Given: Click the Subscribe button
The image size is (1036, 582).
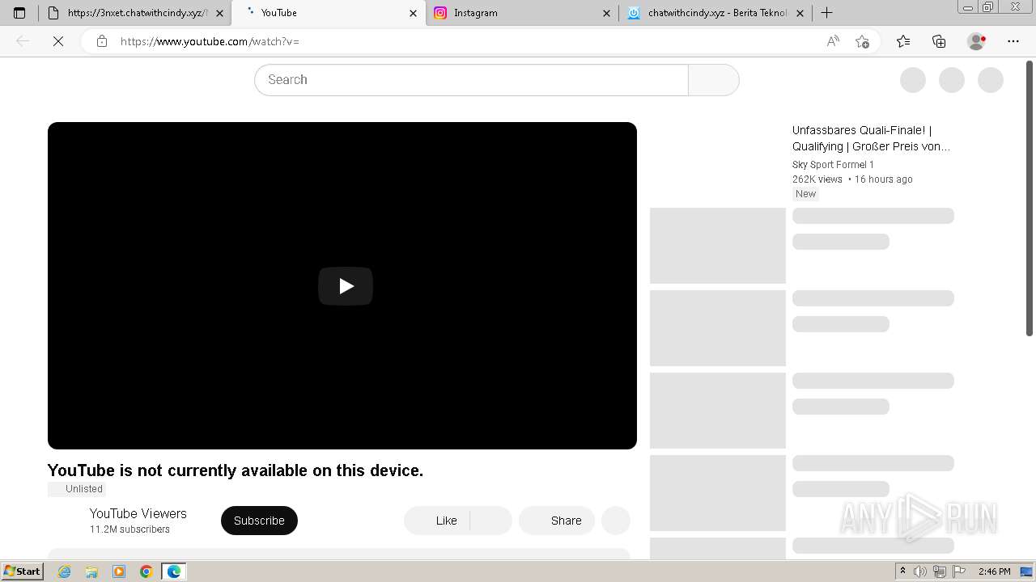Looking at the screenshot, I should (x=259, y=521).
